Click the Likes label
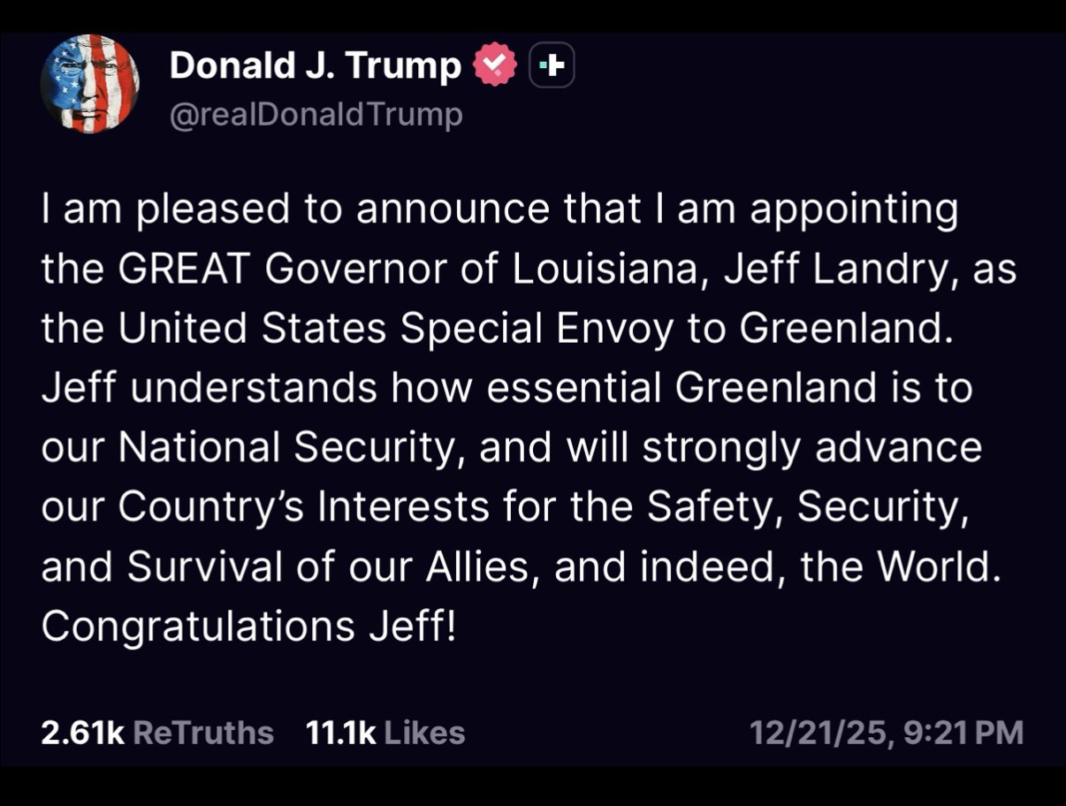This screenshot has width=1066, height=806. [425, 733]
